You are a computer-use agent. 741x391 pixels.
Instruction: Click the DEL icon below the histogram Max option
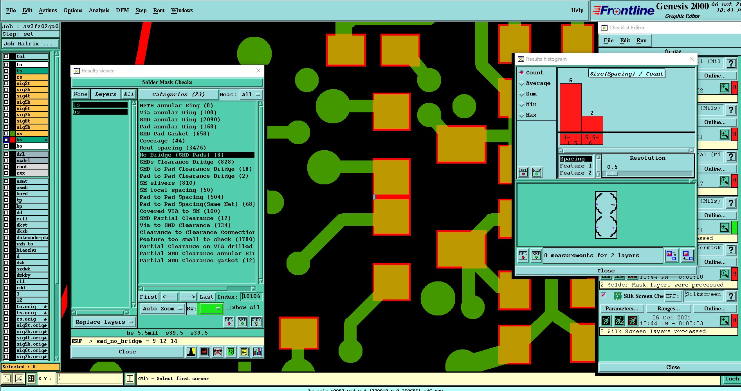point(523,172)
